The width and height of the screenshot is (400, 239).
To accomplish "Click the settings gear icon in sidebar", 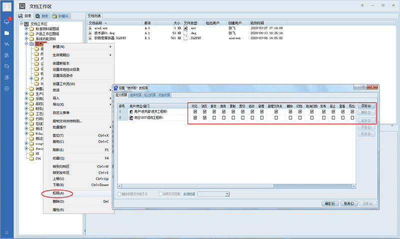I will click(7, 88).
